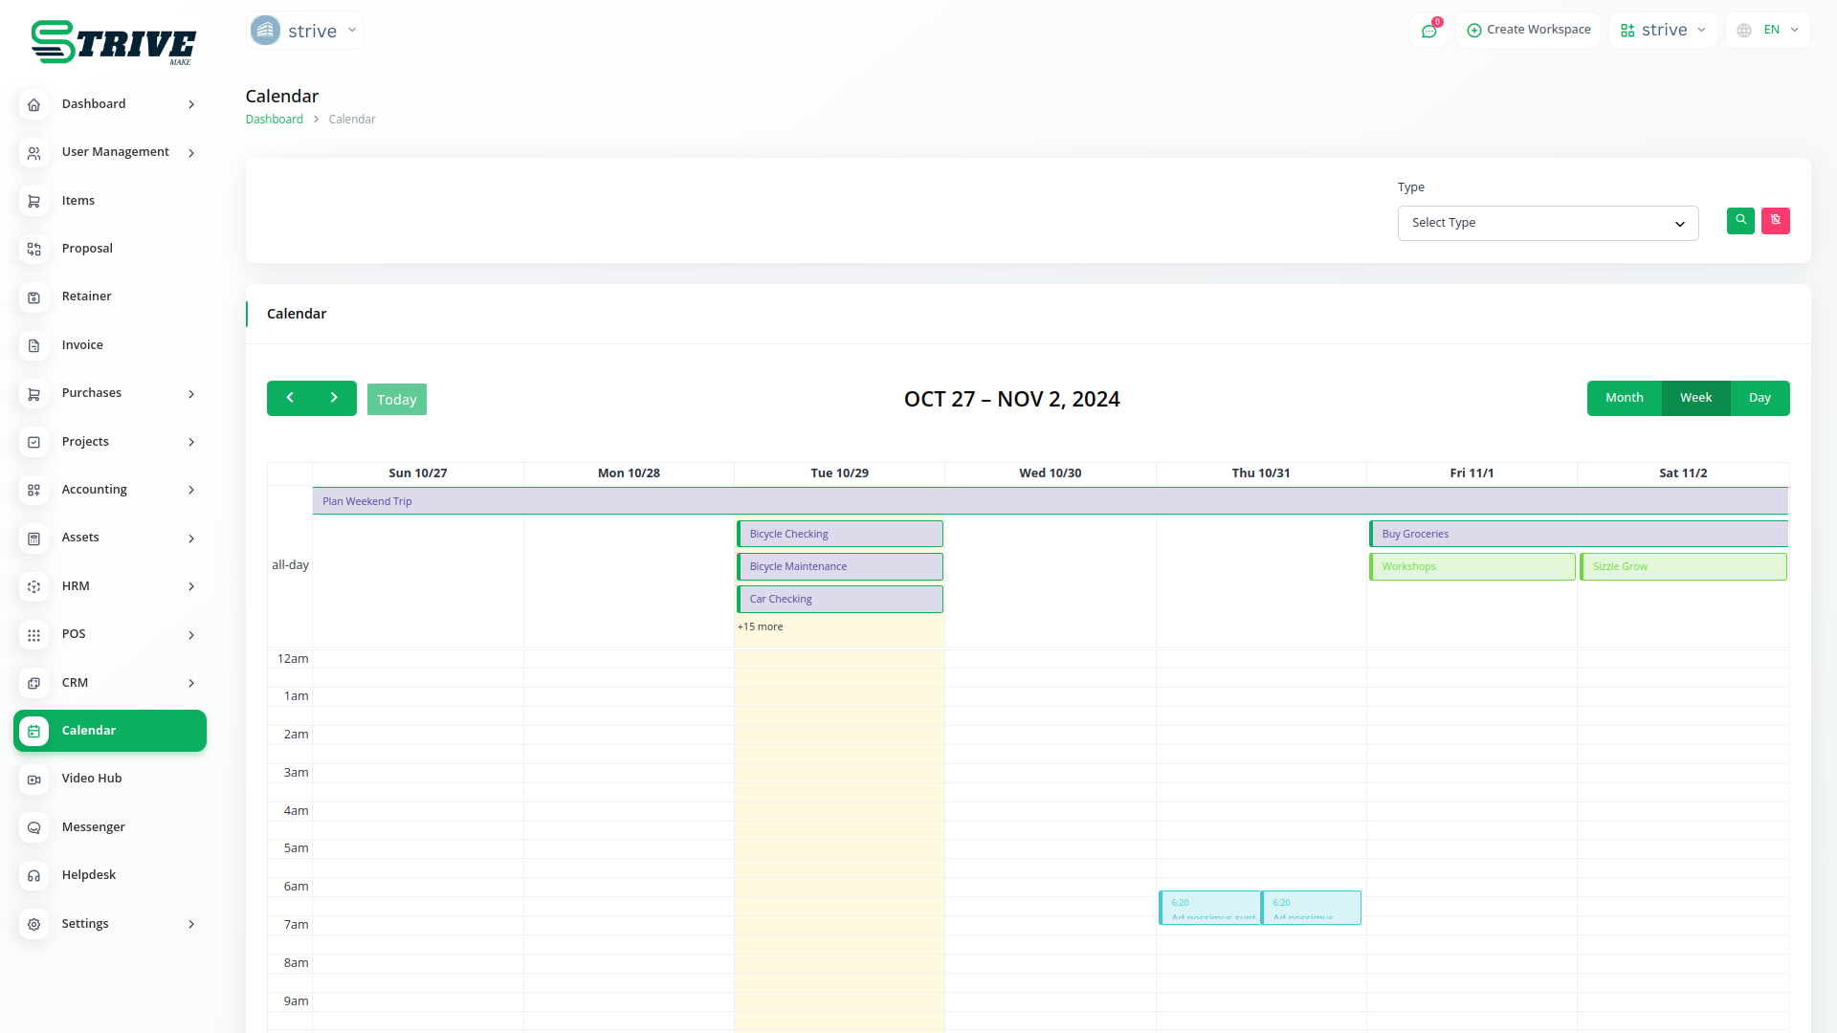This screenshot has width=1837, height=1033.
Task: Click the Video Hub sidebar icon
Action: tap(34, 780)
